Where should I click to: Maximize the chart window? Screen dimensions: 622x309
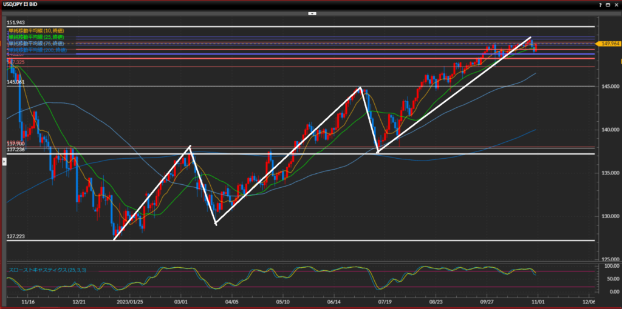tap(607, 4)
